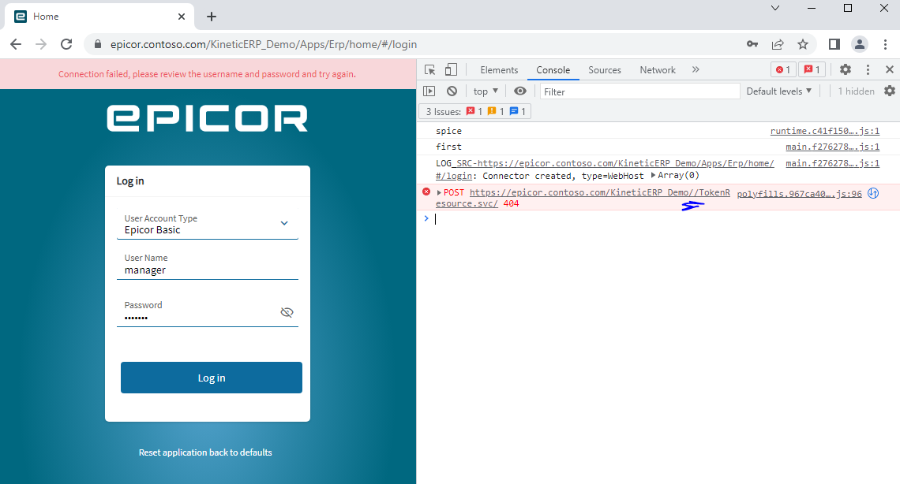This screenshot has height=484, width=900.
Task: Open a new browser tab
Action: click(212, 17)
